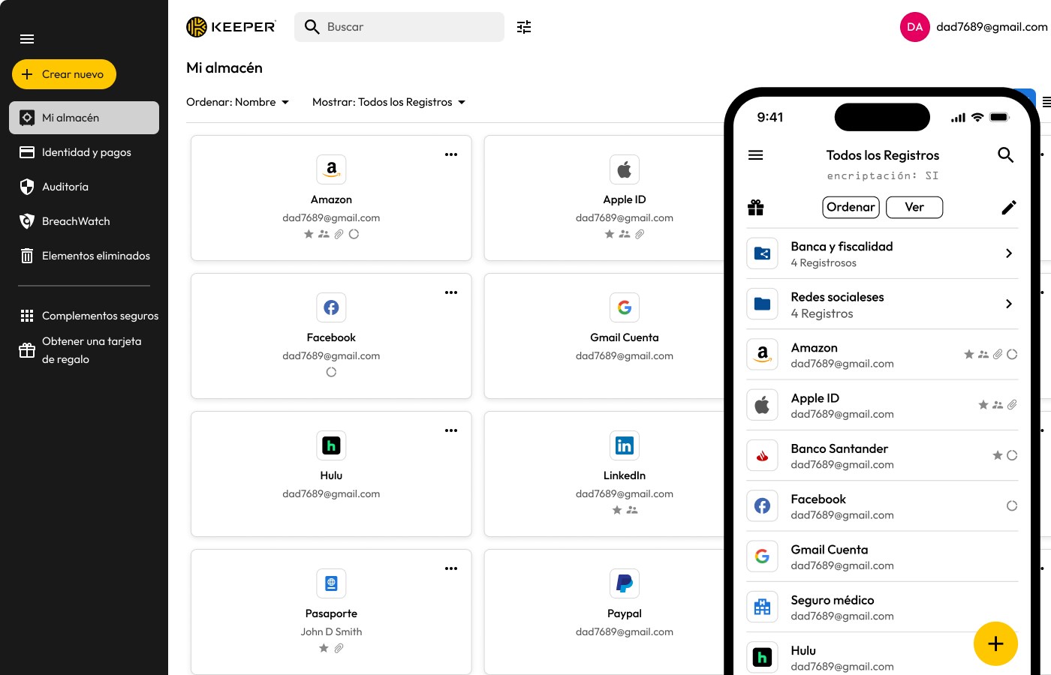
Task: Open Amazon record in phone list
Action: tap(882, 355)
